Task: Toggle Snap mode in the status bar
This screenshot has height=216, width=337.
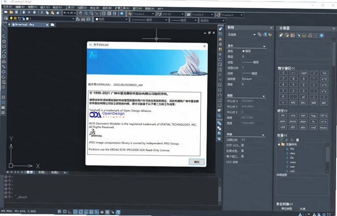Action: point(60,212)
